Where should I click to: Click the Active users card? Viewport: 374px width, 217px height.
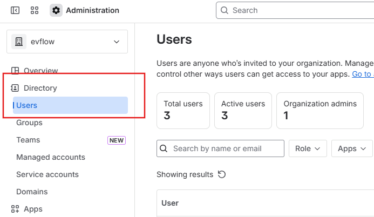pyautogui.click(x=243, y=111)
